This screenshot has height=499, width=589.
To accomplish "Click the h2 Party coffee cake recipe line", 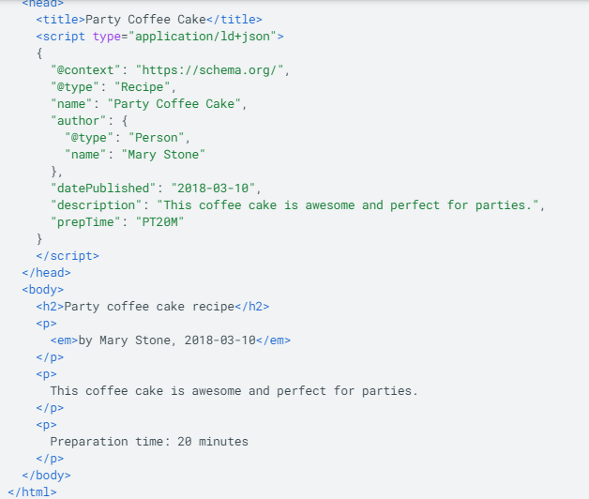I will pyautogui.click(x=153, y=307).
